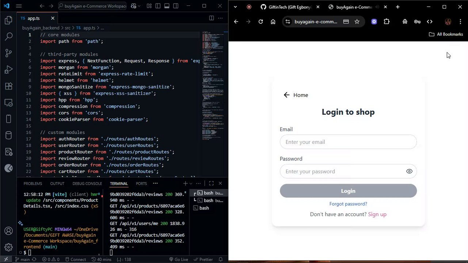Open the password manager key icon
The width and height of the screenshot is (468, 263).
(x=417, y=22)
